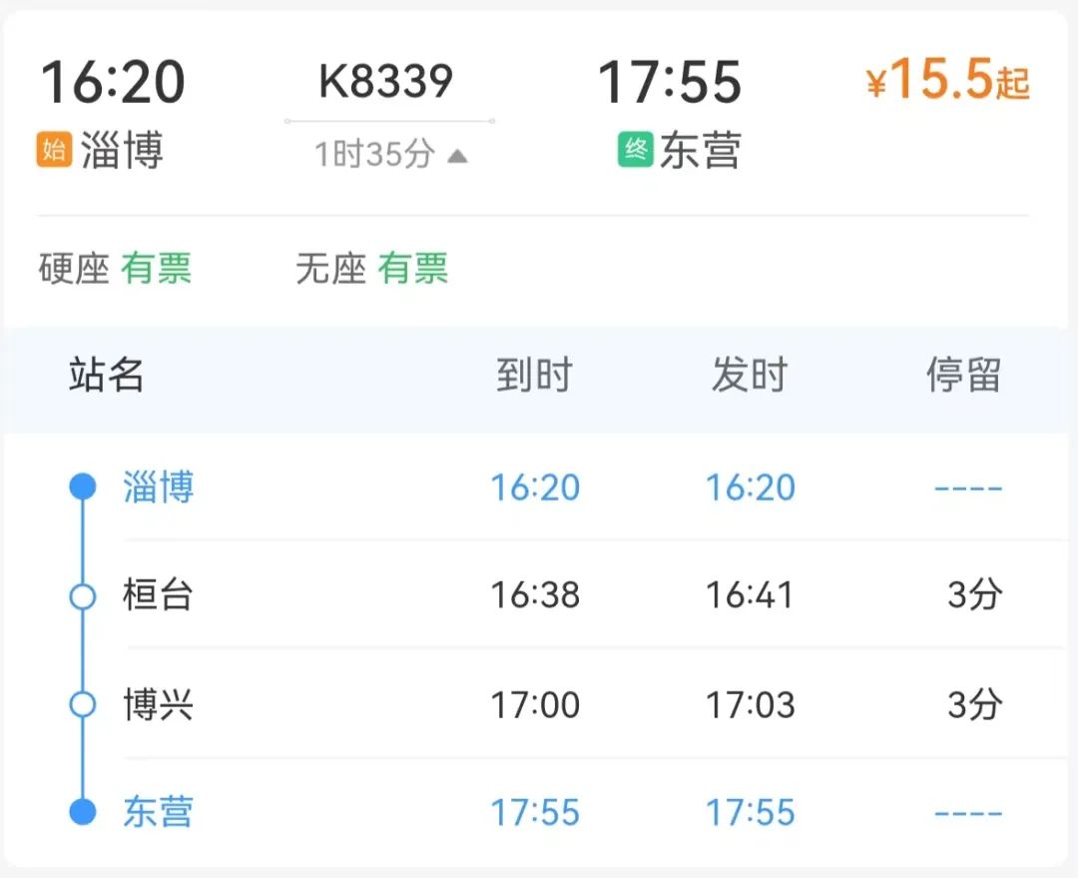Click the 到时 column header

pyautogui.click(x=534, y=376)
